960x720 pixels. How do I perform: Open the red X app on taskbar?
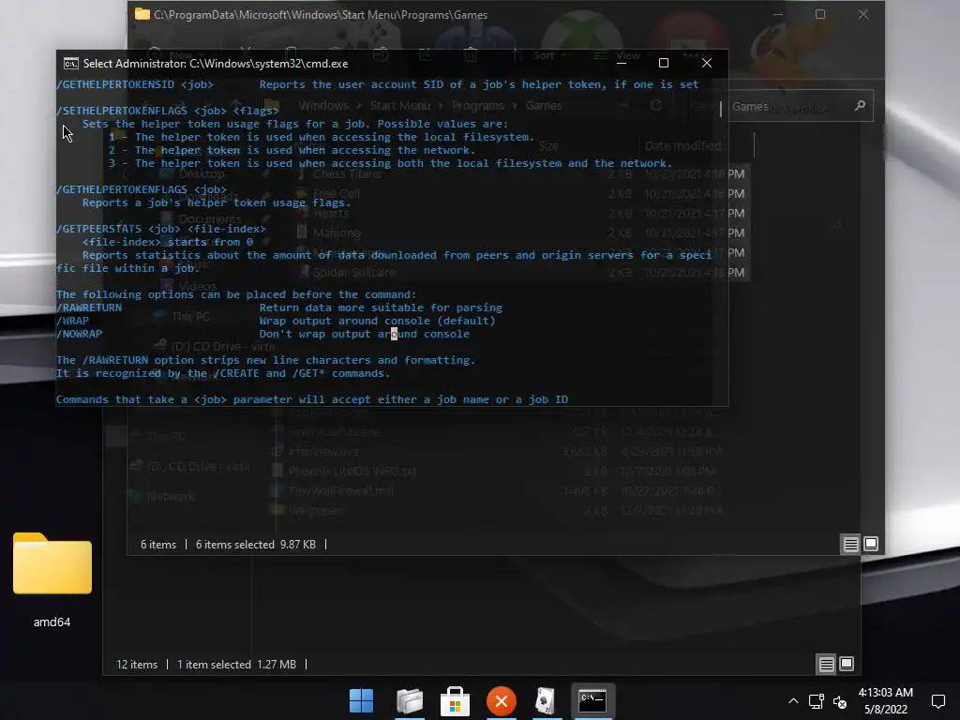point(502,701)
